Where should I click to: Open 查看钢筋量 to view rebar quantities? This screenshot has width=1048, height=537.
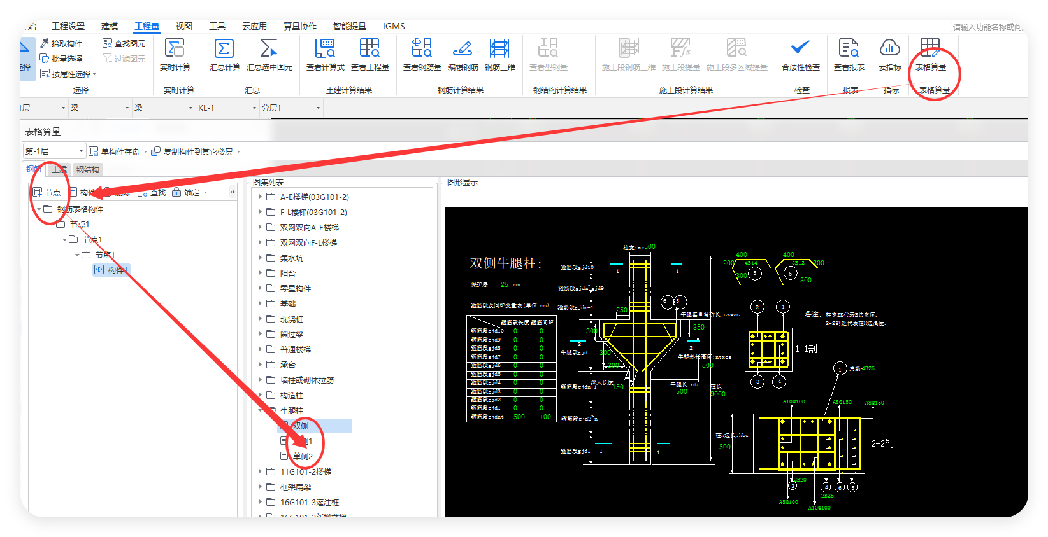pyautogui.click(x=422, y=55)
